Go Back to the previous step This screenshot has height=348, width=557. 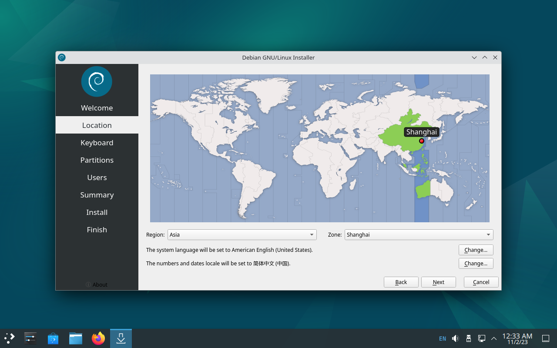point(401,282)
